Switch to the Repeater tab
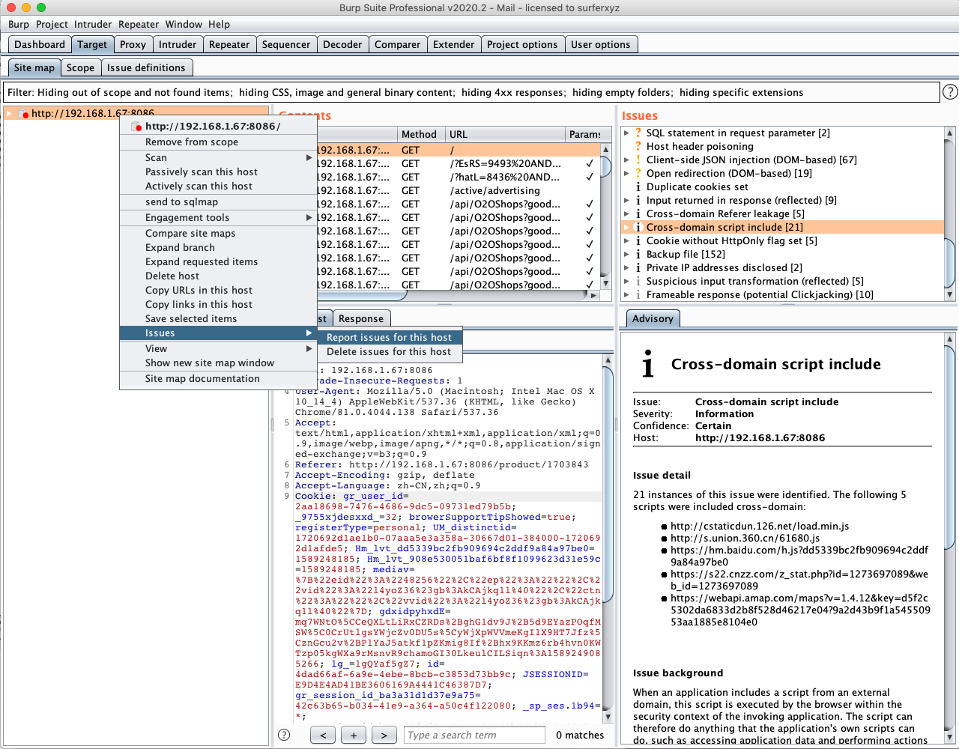Screen dimensions: 959x749 [229, 44]
